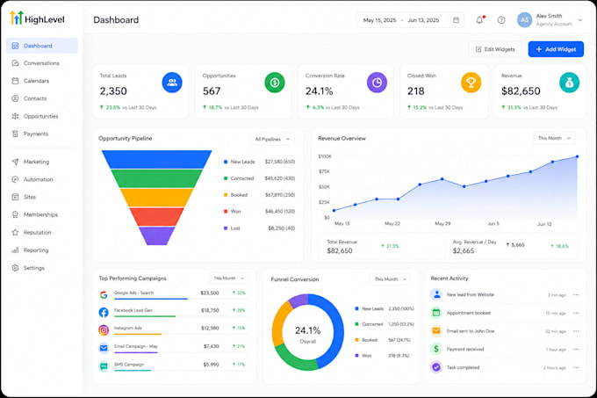Screen dimensions: 597x398
Task: Open more options for Payment received
Action: tap(576, 350)
